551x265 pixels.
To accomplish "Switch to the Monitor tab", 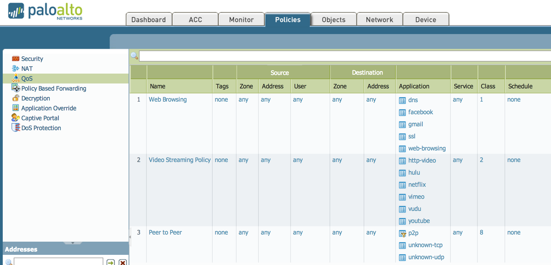I will tap(241, 19).
